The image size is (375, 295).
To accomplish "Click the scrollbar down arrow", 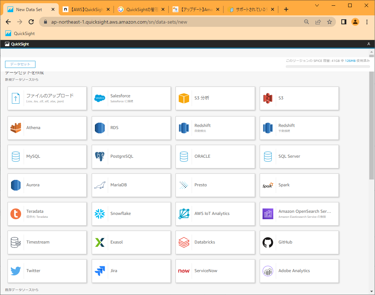I will pos(371,291).
